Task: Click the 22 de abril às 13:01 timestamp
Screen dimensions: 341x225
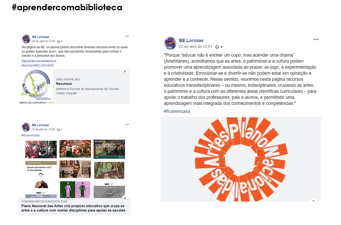Action: point(195,47)
